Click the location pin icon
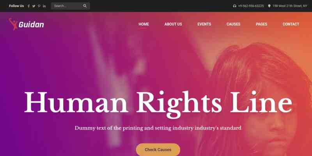 269,6
